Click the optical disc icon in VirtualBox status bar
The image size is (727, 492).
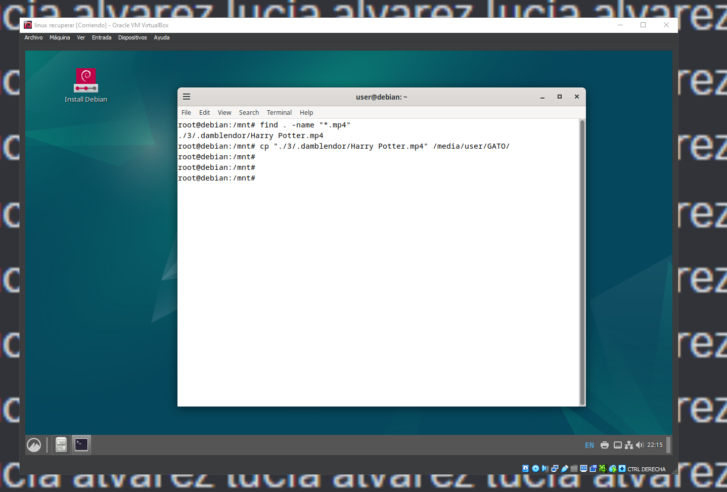[x=535, y=469]
